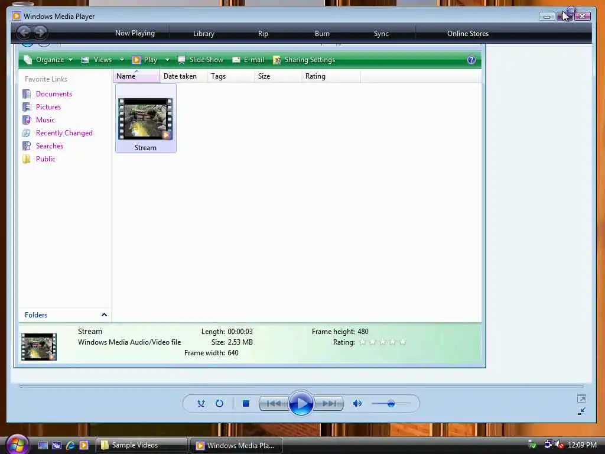The image size is (605, 454).
Task: Toggle repeat mode
Action: pos(219,404)
